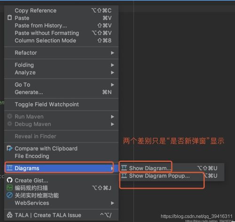Expand the Run Maven submenu arrow

point(112,117)
